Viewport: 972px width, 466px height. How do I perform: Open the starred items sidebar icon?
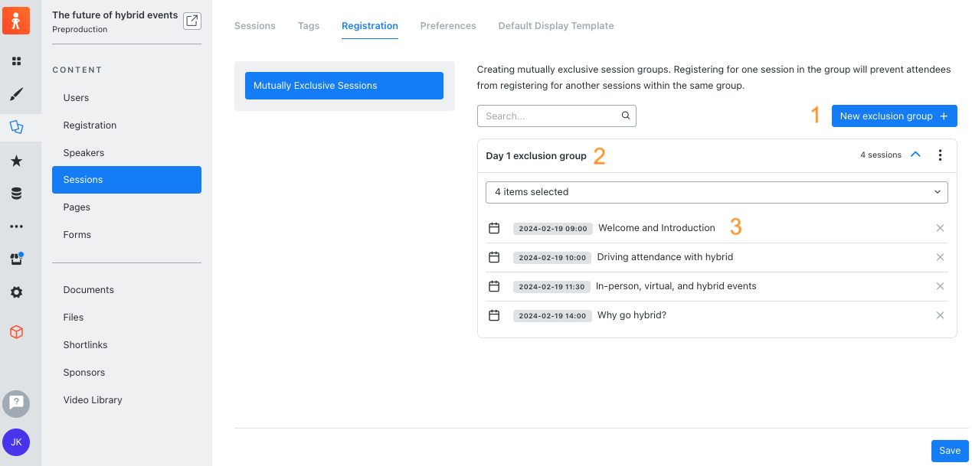17,160
